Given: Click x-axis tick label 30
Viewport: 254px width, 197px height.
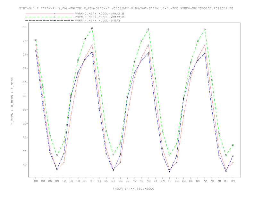Looking at the screenshot, I should (x=106, y=181).
